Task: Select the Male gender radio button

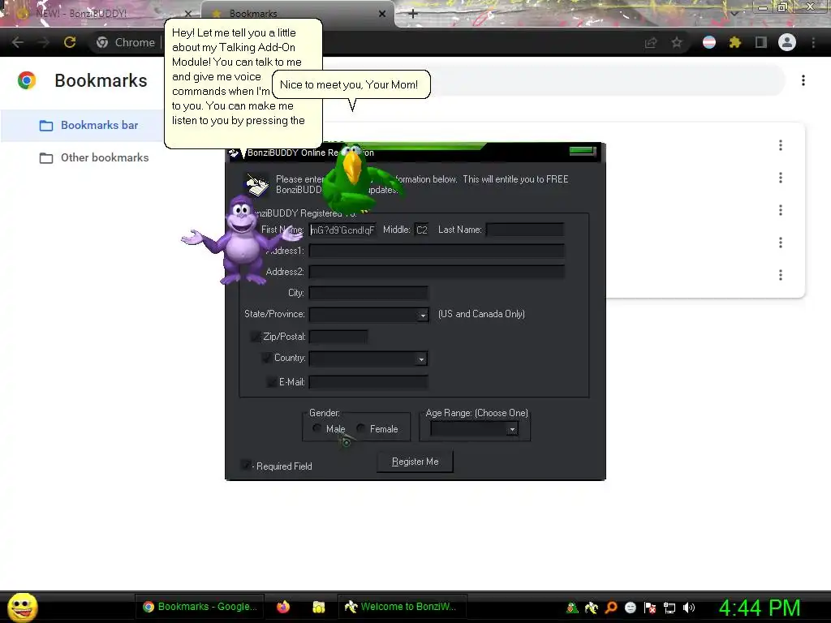Action: [317, 428]
